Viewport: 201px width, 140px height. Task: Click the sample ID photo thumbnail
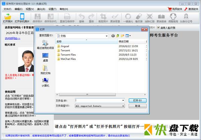(26, 60)
